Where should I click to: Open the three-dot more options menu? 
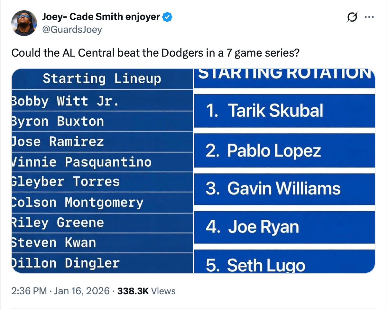coord(369,17)
